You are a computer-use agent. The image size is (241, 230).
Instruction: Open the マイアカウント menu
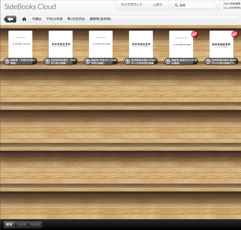click(132, 5)
